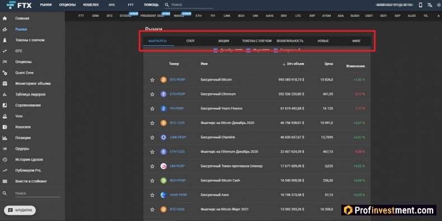
Task: Click the sidebar Поиск search field
Action: point(38,194)
